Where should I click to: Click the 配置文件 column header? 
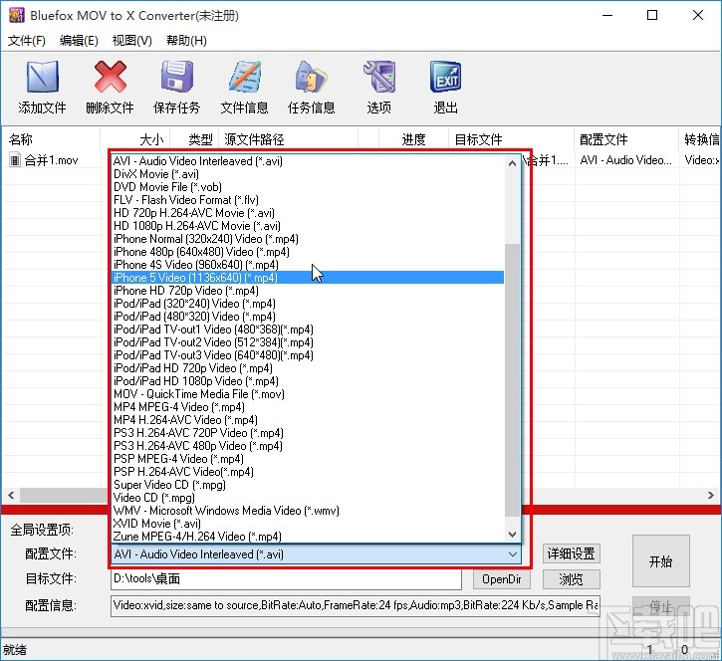coord(626,139)
